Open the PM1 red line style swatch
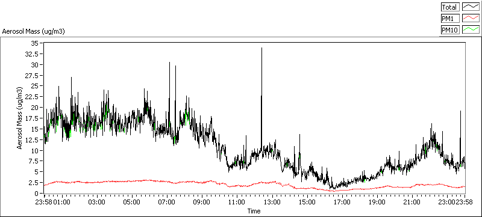Viewport: 482px width, 217px height. click(x=471, y=19)
